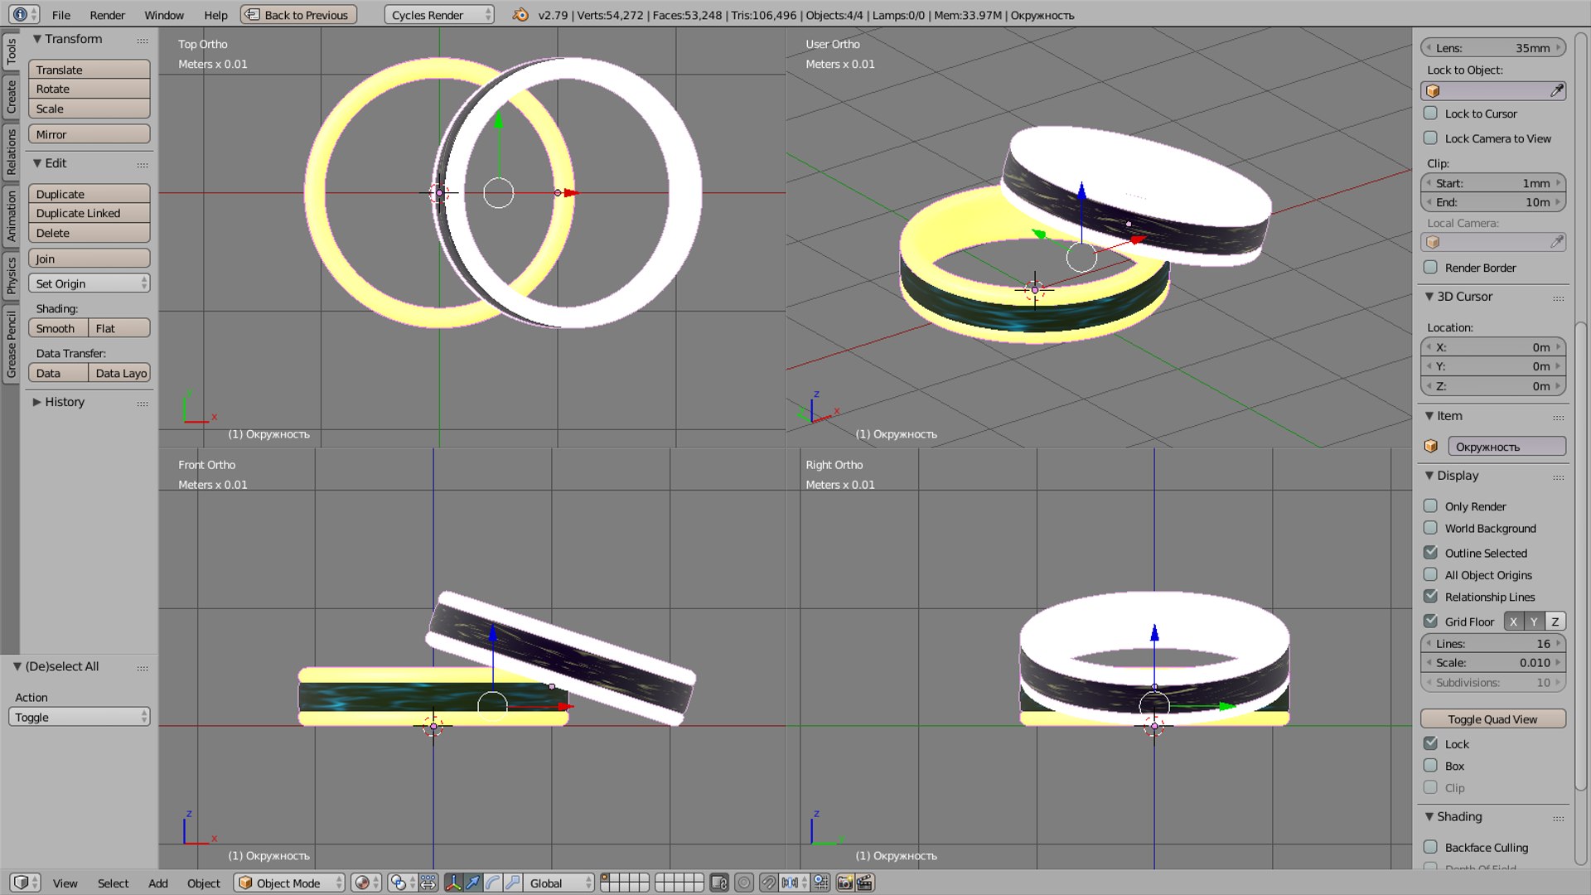Open the Window menu
The width and height of the screenshot is (1591, 895).
(164, 15)
